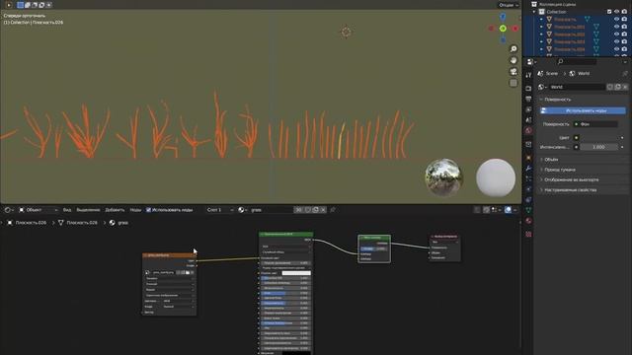Click the Использовать ноды button in World panel
This screenshot has width=632, height=355.
pyautogui.click(x=584, y=110)
